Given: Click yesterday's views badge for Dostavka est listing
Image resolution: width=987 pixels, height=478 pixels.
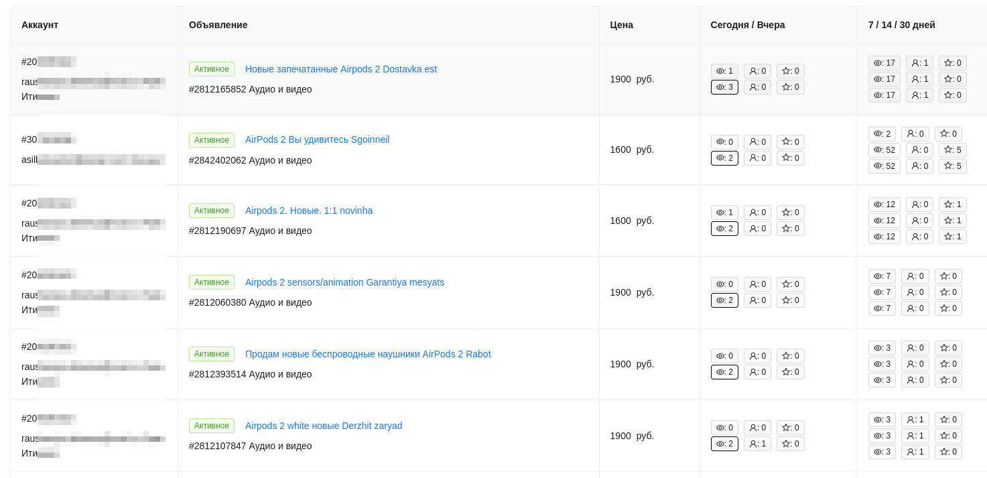Looking at the screenshot, I should tap(724, 87).
